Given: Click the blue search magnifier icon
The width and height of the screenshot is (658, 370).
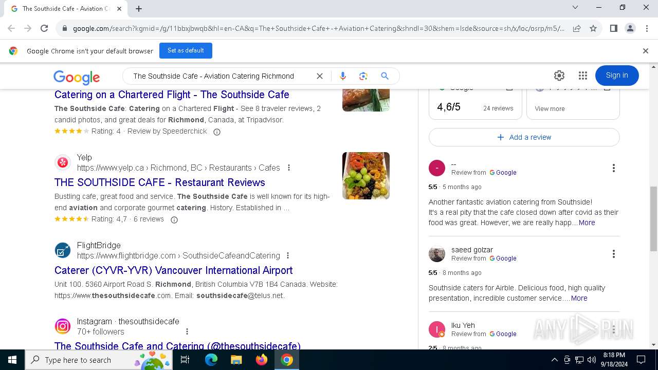Looking at the screenshot, I should click(385, 76).
